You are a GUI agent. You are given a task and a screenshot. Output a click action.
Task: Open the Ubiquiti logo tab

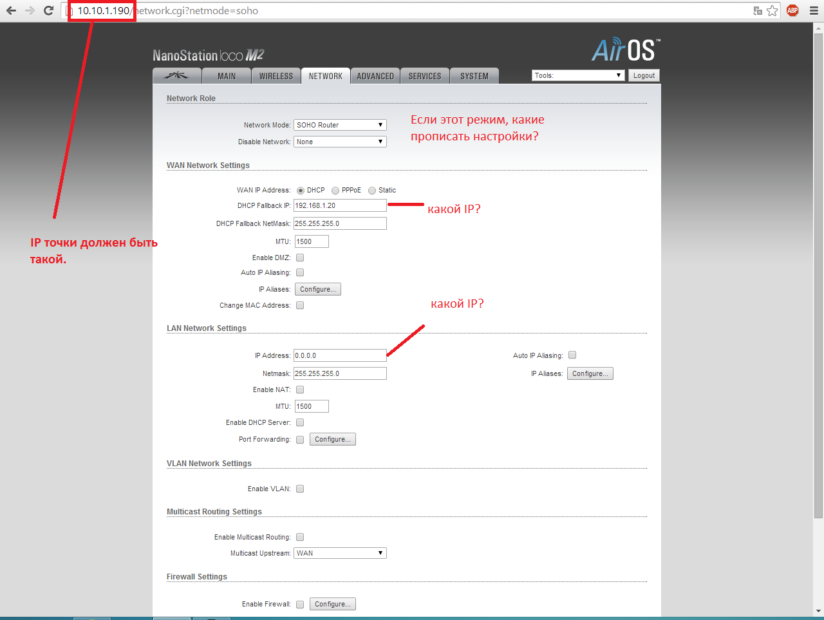click(x=177, y=76)
